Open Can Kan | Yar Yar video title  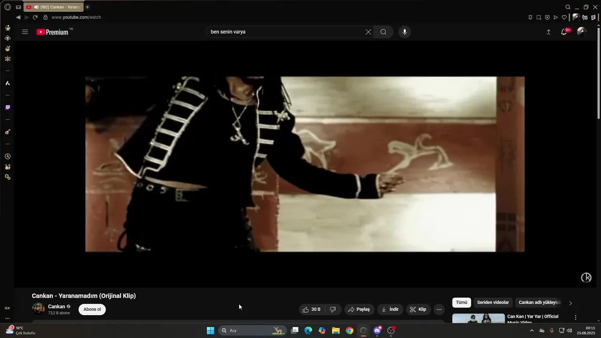tap(533, 319)
